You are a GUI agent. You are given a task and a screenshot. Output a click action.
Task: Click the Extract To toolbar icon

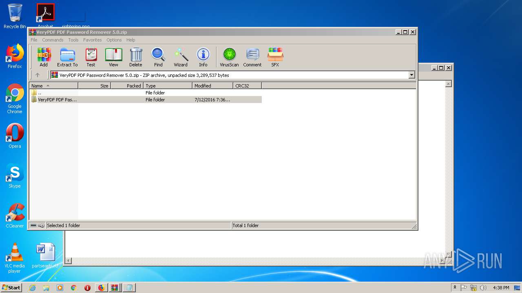click(67, 57)
